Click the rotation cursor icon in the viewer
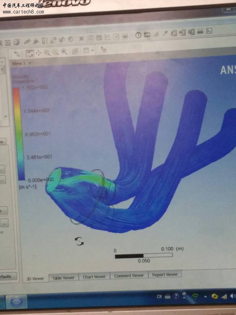The width and height of the screenshot is (236, 315). pyautogui.click(x=79, y=241)
